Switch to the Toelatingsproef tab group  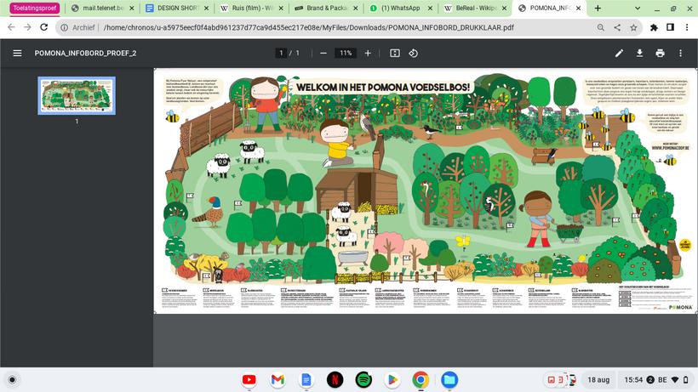pos(34,8)
